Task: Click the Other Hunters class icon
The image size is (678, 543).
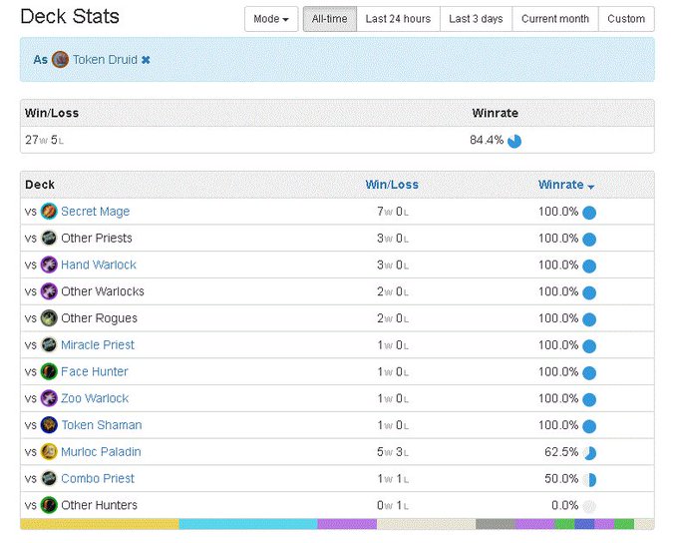Action: tap(49, 505)
